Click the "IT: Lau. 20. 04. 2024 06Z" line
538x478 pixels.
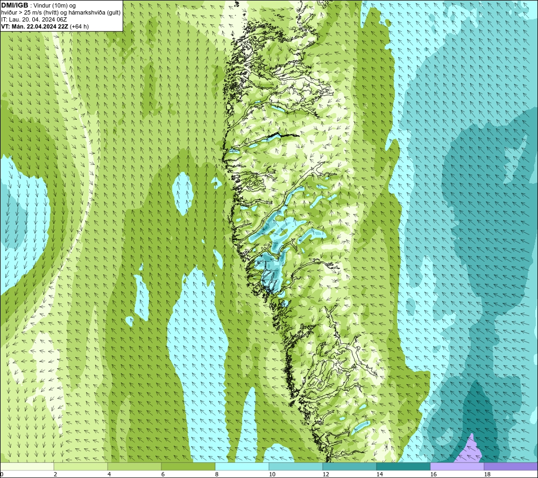[x=34, y=19]
